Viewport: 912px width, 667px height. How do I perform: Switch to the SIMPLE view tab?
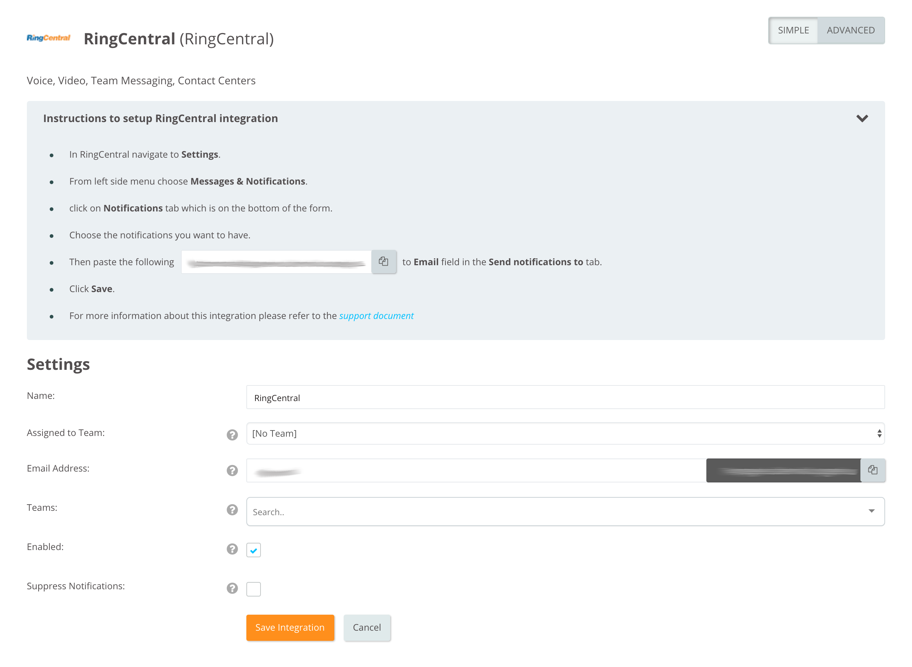click(793, 30)
